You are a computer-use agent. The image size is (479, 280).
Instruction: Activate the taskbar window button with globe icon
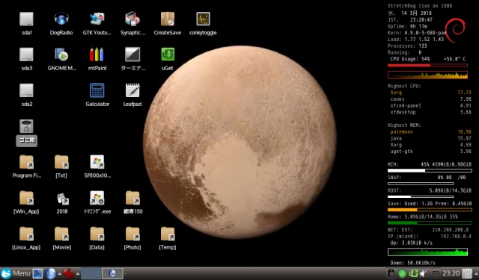(x=112, y=273)
